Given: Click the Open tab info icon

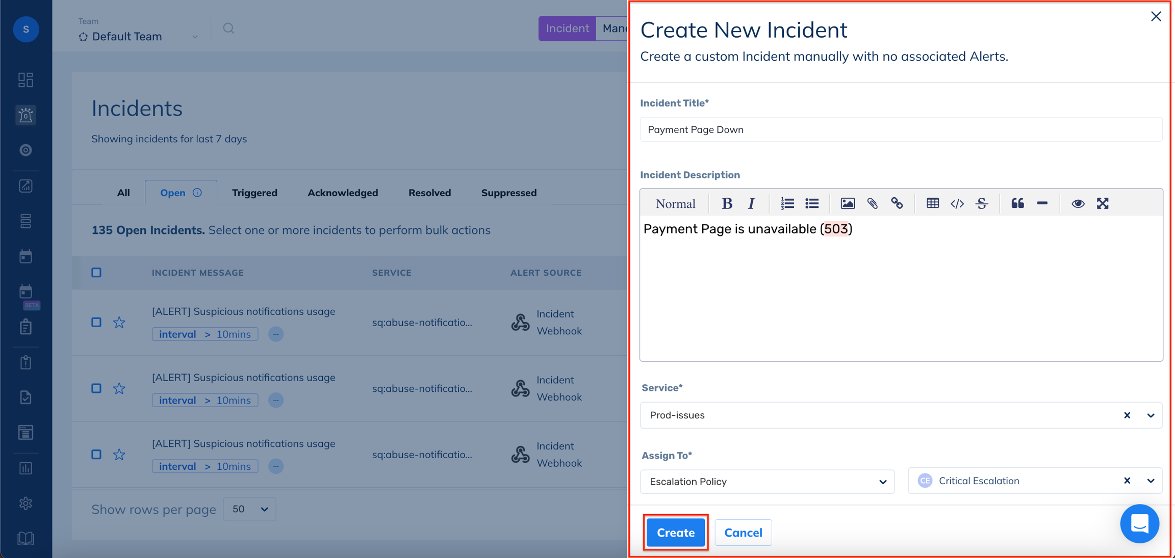Looking at the screenshot, I should coord(197,193).
